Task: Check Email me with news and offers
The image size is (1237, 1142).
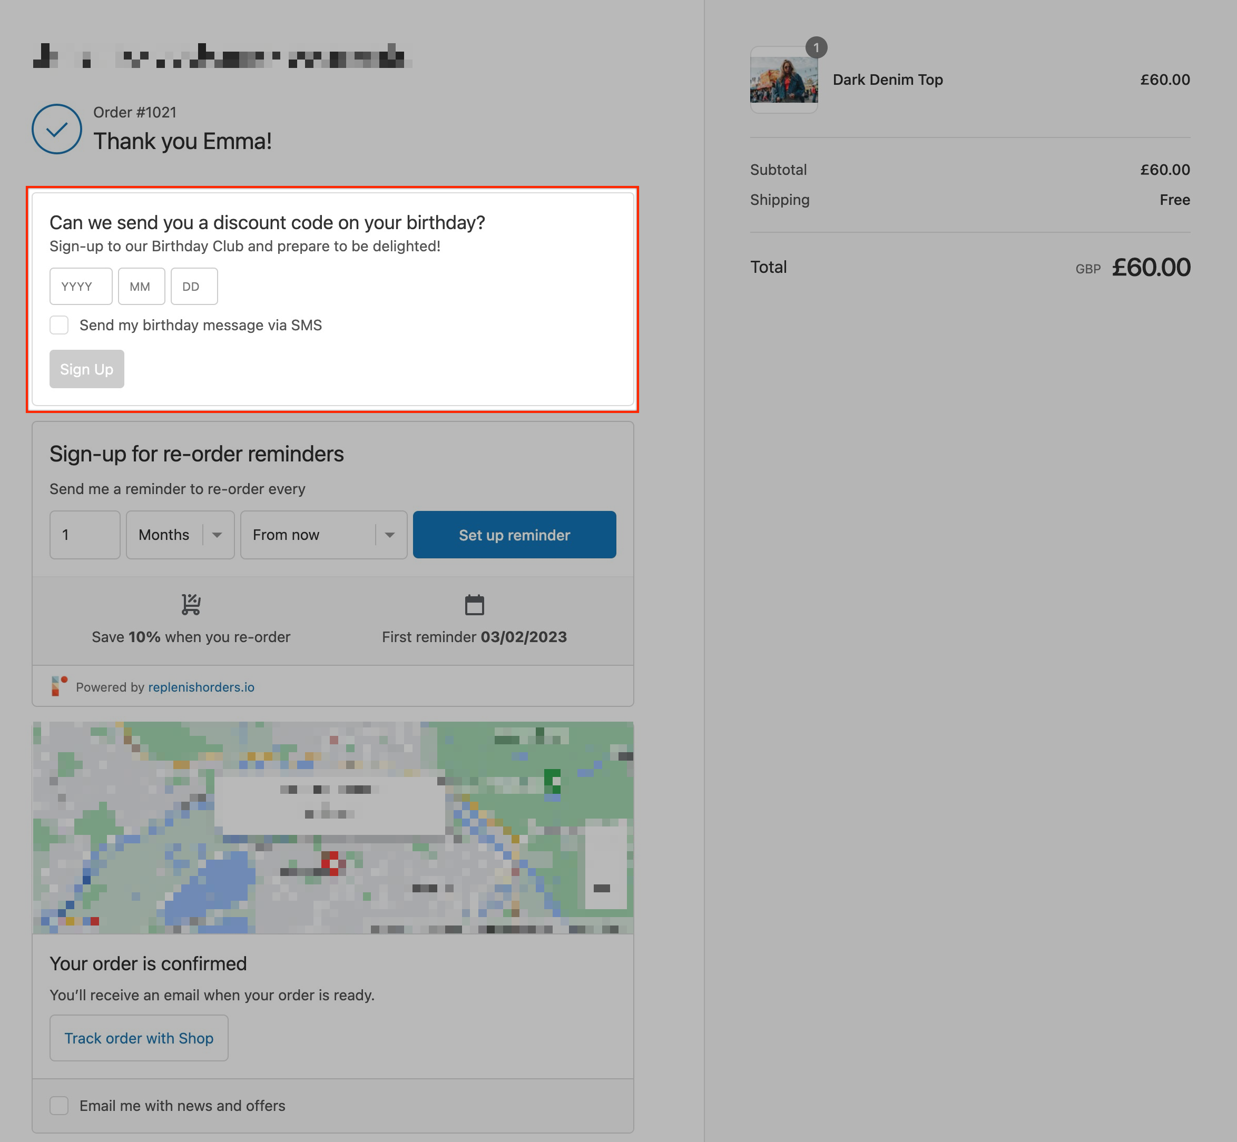Action: click(60, 1106)
